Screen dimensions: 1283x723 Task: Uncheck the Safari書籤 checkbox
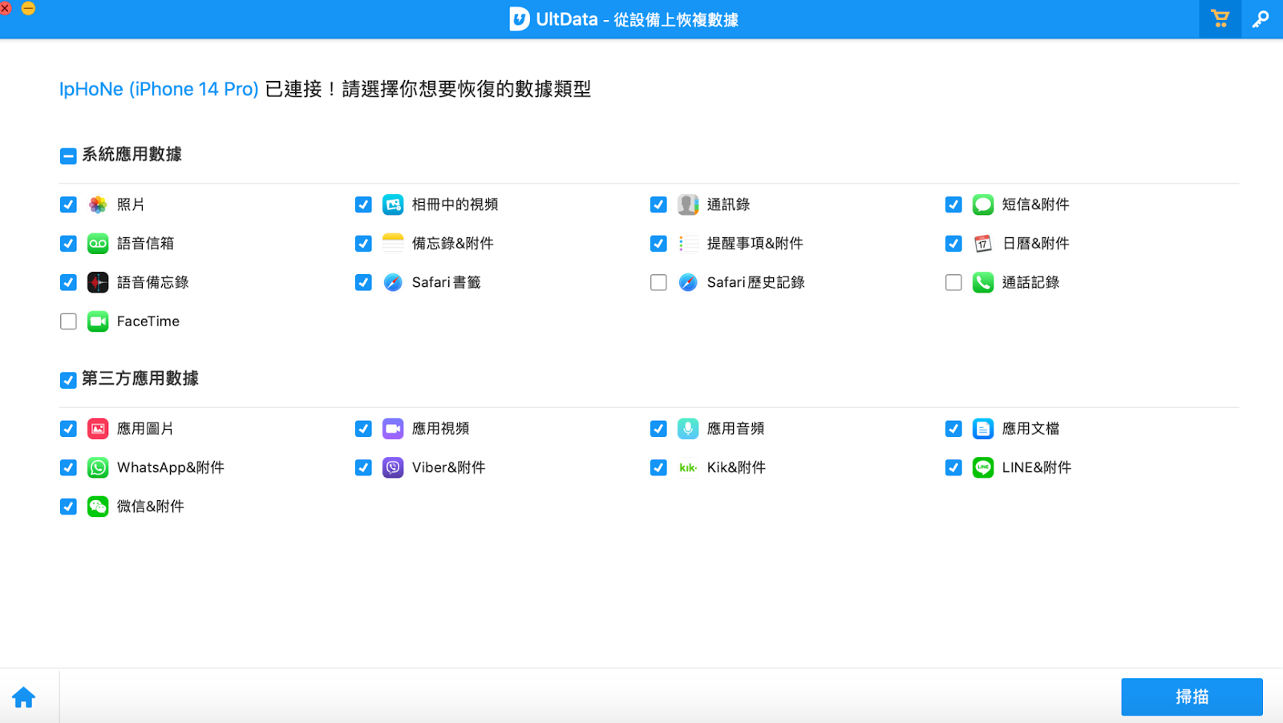(363, 282)
